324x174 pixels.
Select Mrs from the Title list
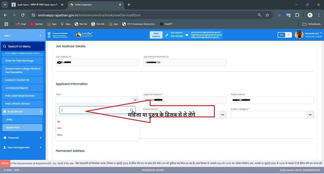pyautogui.click(x=59, y=128)
